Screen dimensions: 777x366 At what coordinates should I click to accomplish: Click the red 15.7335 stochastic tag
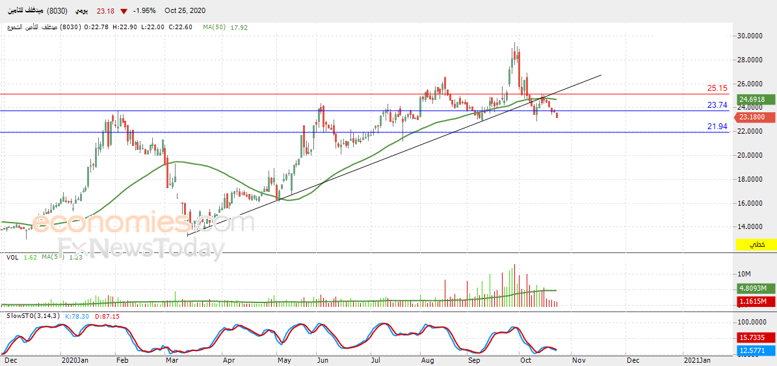click(x=755, y=337)
